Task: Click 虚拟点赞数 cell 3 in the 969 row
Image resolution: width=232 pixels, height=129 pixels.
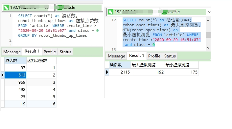Action: pyautogui.click(x=41, y=82)
